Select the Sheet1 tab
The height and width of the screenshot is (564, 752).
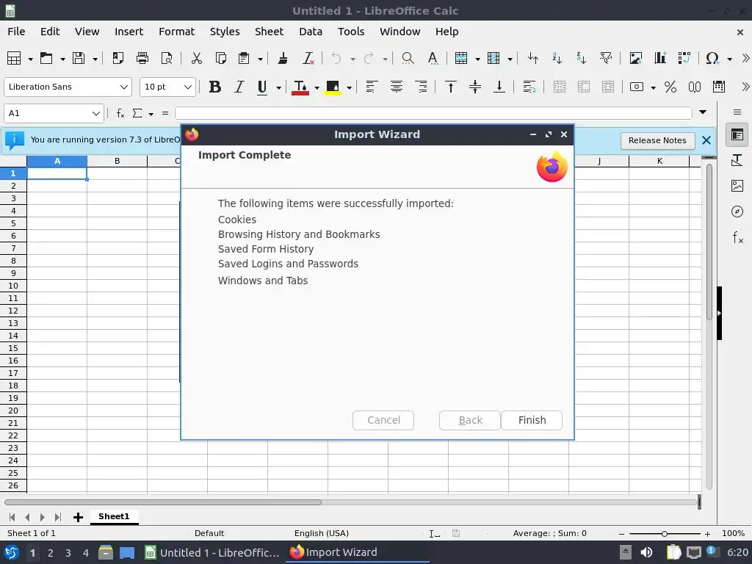(x=114, y=516)
